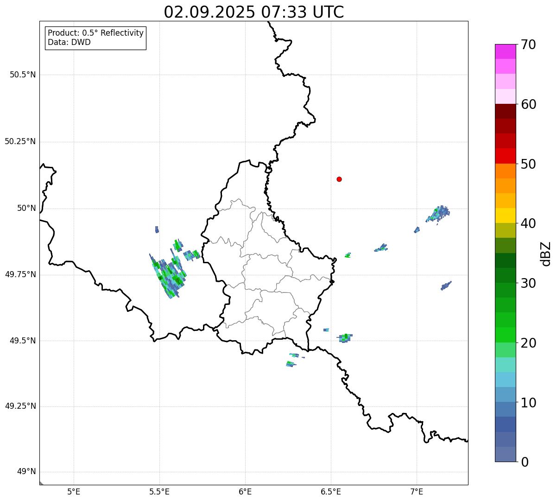This screenshot has width=557, height=501.
Task: Click the '49.75°N' latitude label
Action: pos(20,274)
